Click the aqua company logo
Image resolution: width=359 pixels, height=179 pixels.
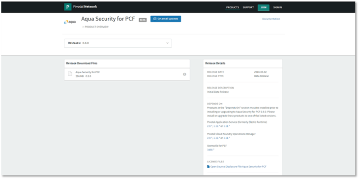pos(70,22)
